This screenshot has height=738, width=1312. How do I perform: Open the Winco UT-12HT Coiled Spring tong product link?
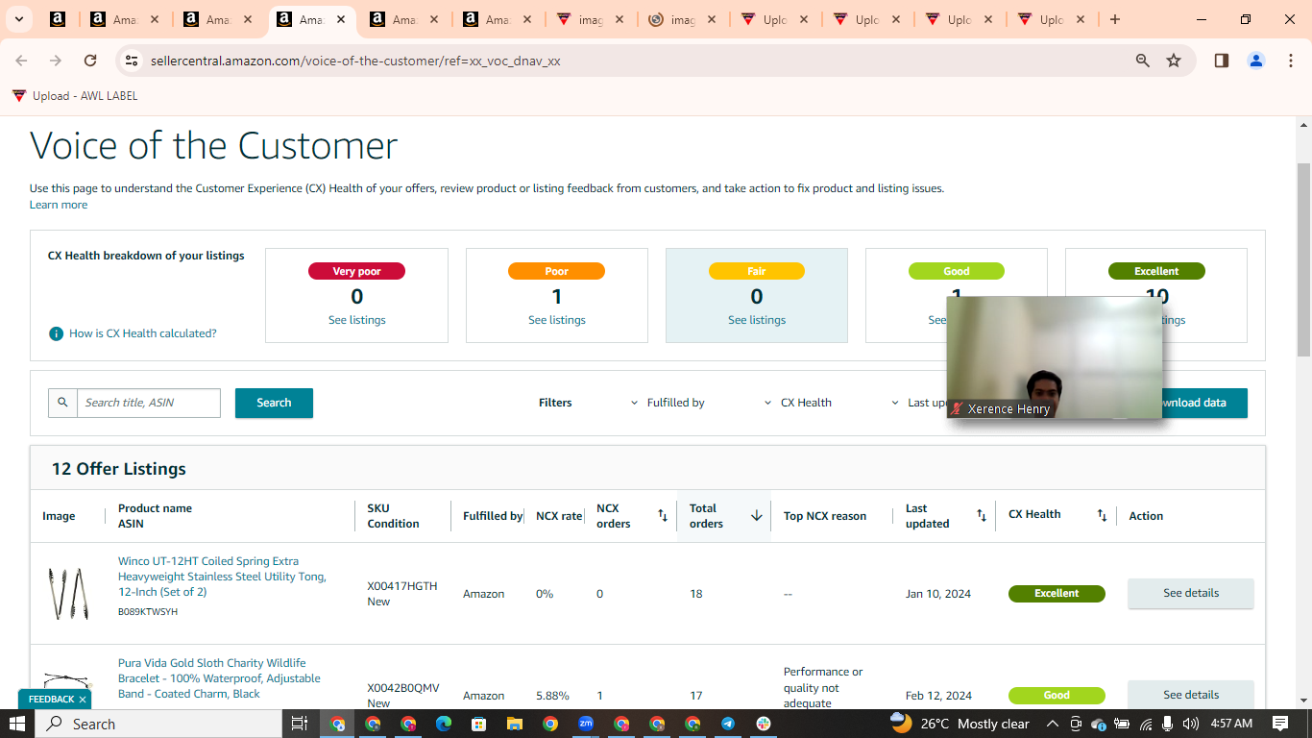222,577
